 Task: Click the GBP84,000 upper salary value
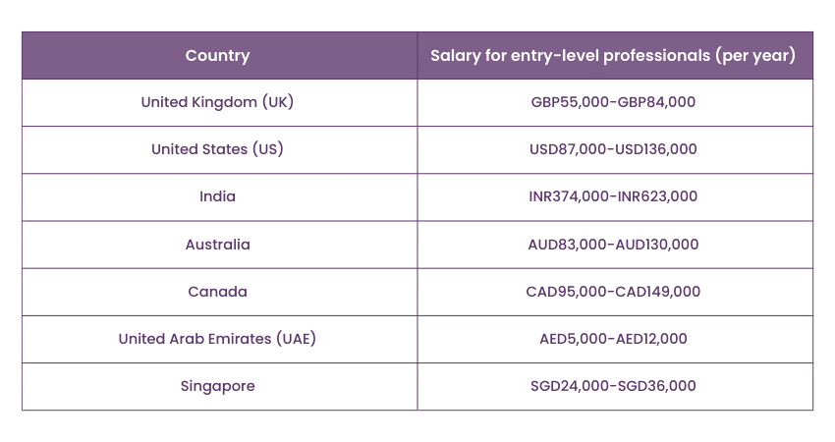click(x=656, y=102)
